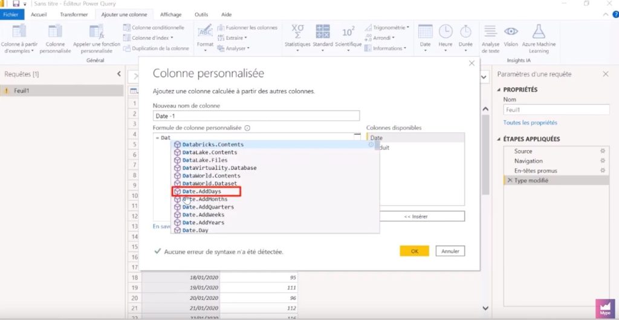The image size is (619, 320).
Task: Select Date.AddYears suggestion
Action: pos(274,223)
